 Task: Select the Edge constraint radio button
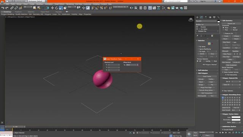click(x=231, y=28)
